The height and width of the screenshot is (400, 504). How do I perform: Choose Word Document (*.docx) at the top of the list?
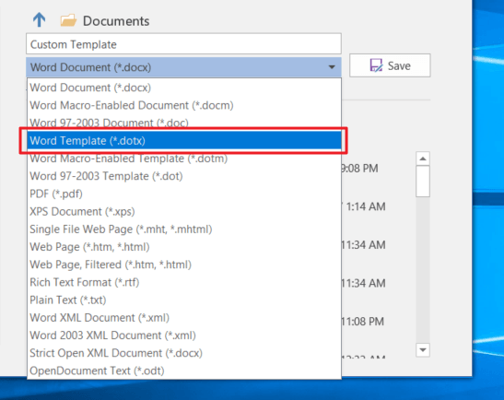[x=184, y=88]
